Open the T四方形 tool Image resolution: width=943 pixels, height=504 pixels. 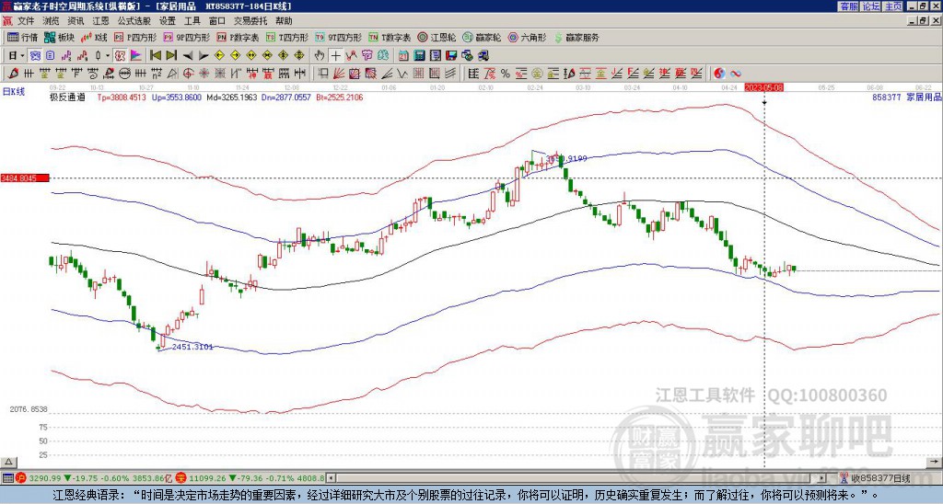click(x=287, y=37)
